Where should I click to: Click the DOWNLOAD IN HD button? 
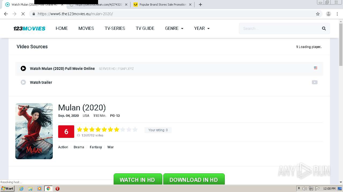tap(194, 179)
